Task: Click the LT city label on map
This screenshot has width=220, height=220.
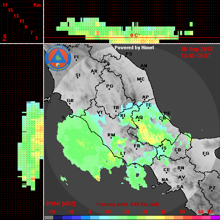Action: pyautogui.click(x=123, y=154)
